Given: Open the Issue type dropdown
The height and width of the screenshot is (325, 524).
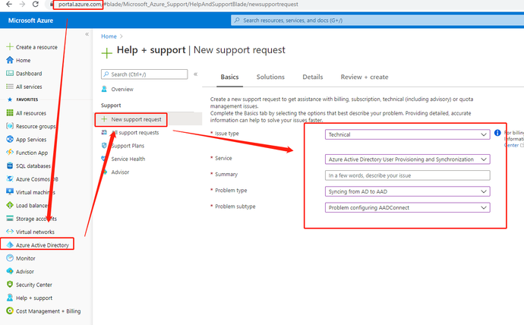Looking at the screenshot, I should [407, 134].
